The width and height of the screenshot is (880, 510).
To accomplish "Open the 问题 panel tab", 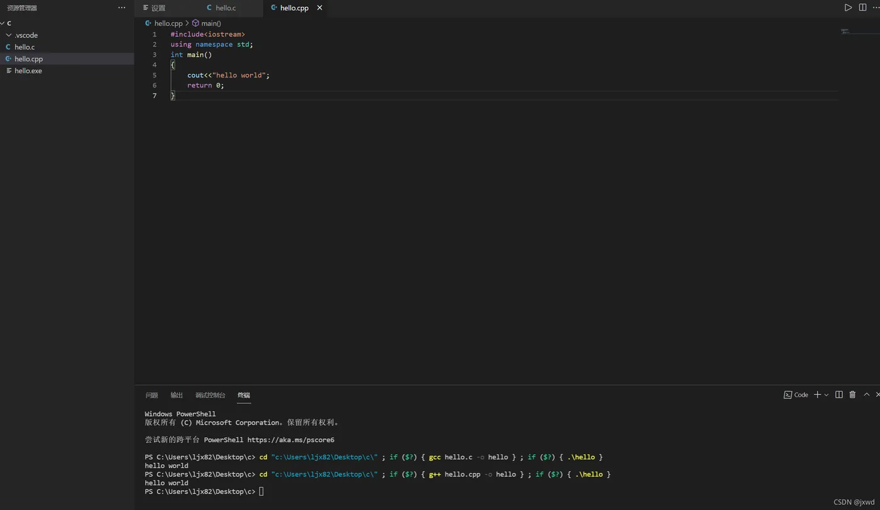I will tap(151, 395).
